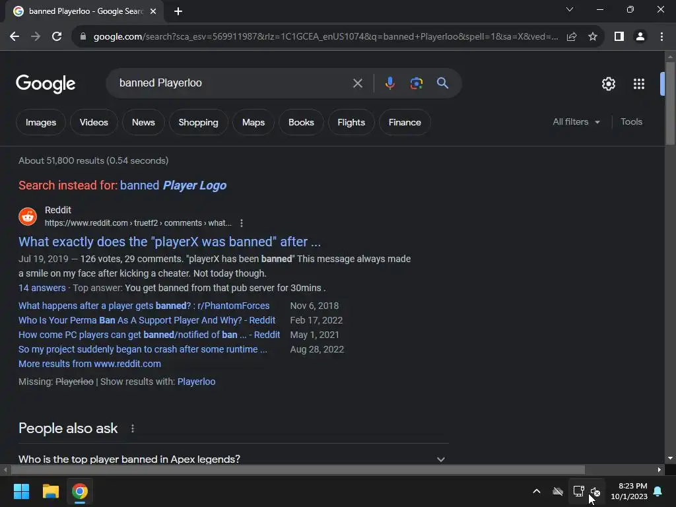The height and width of the screenshot is (507, 676).
Task: Open muted volume tray icon
Action: tap(595, 491)
